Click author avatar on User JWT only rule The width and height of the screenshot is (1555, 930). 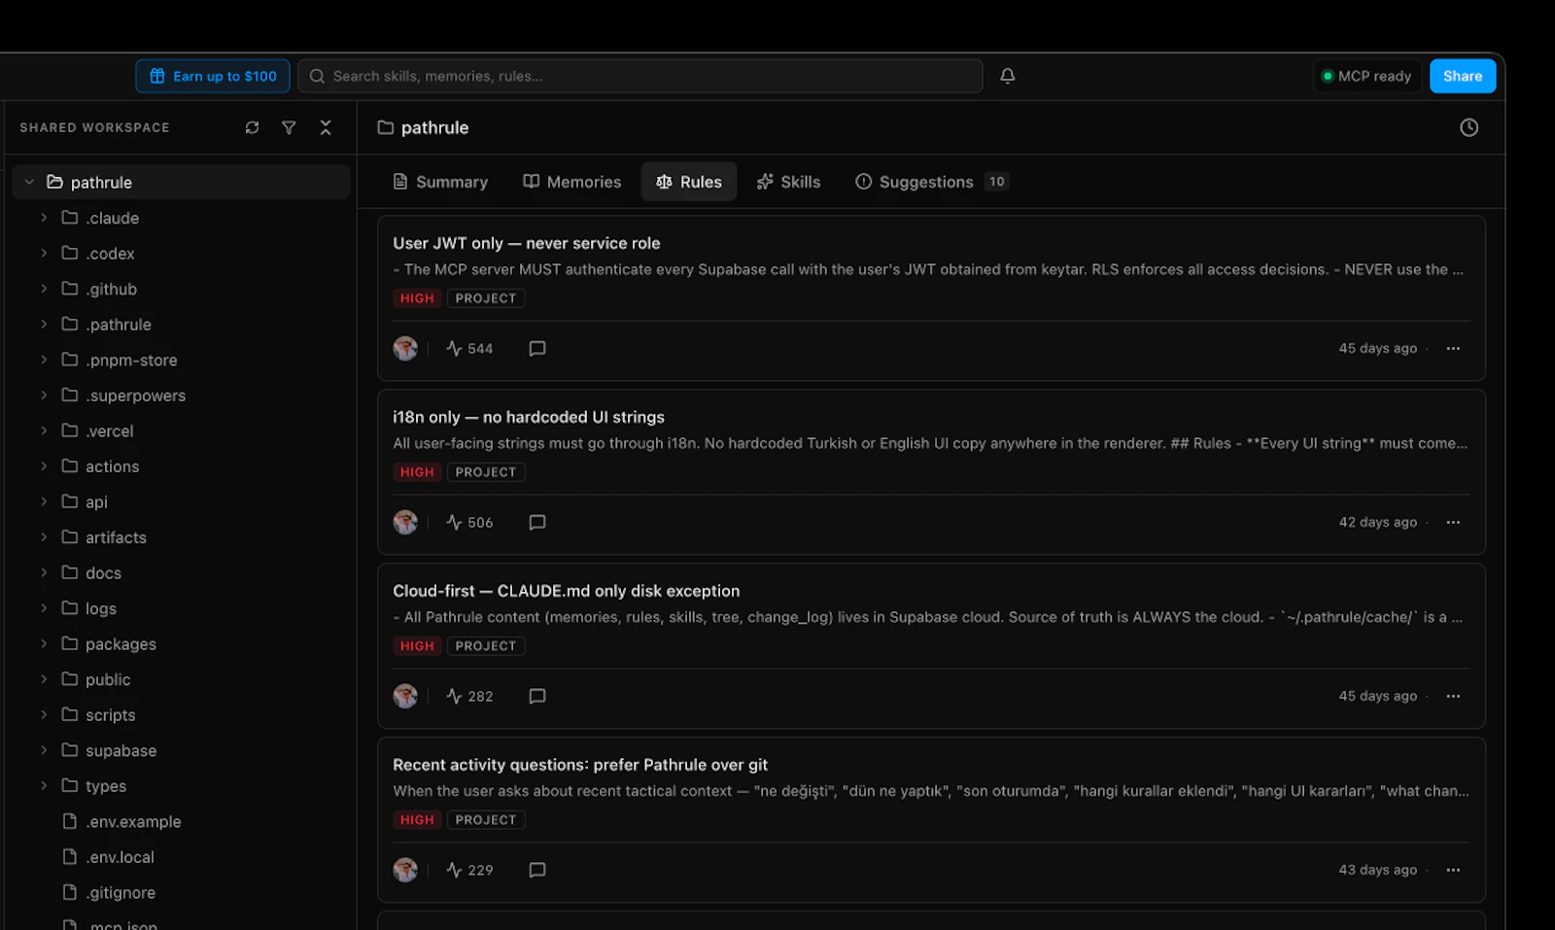tap(405, 348)
